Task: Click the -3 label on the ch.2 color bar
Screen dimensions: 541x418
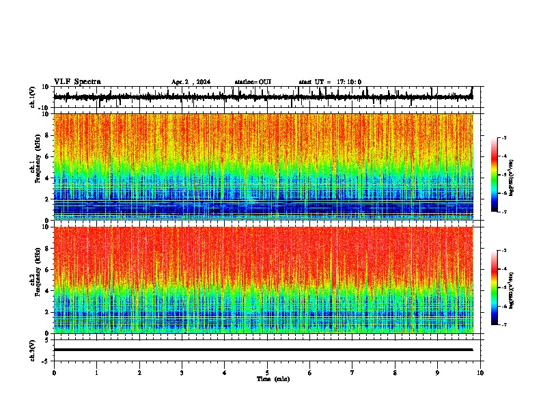Action: pos(504,251)
